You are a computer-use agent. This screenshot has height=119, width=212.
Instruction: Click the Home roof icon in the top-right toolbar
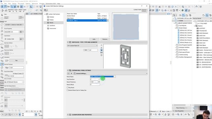pos(196,7)
